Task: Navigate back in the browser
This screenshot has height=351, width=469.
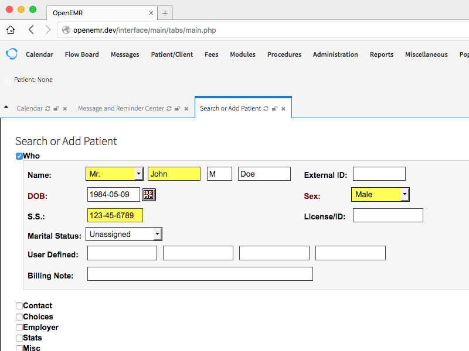Action: point(31,30)
